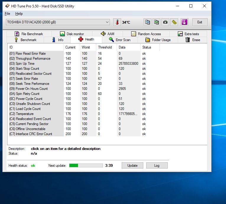
Task: Click the green next update progress bar
Action: pos(86,166)
